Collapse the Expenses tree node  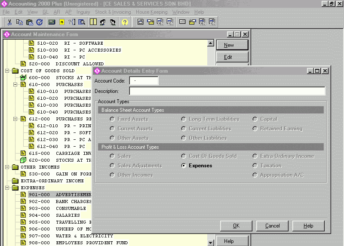pos(7,188)
